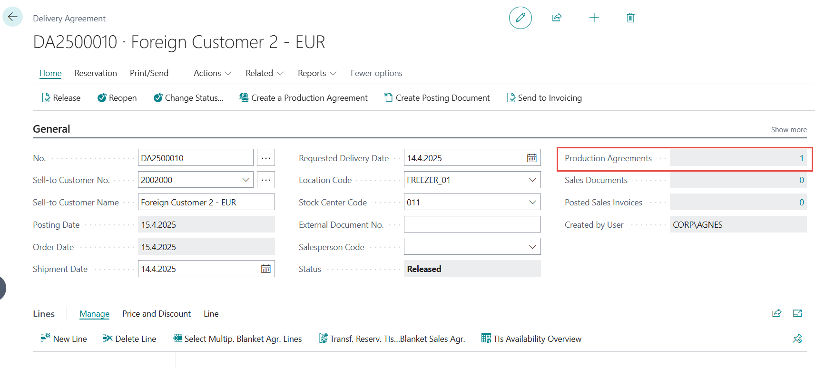815x368 pixels.
Task: Click the External Document No. field
Action: [472, 224]
